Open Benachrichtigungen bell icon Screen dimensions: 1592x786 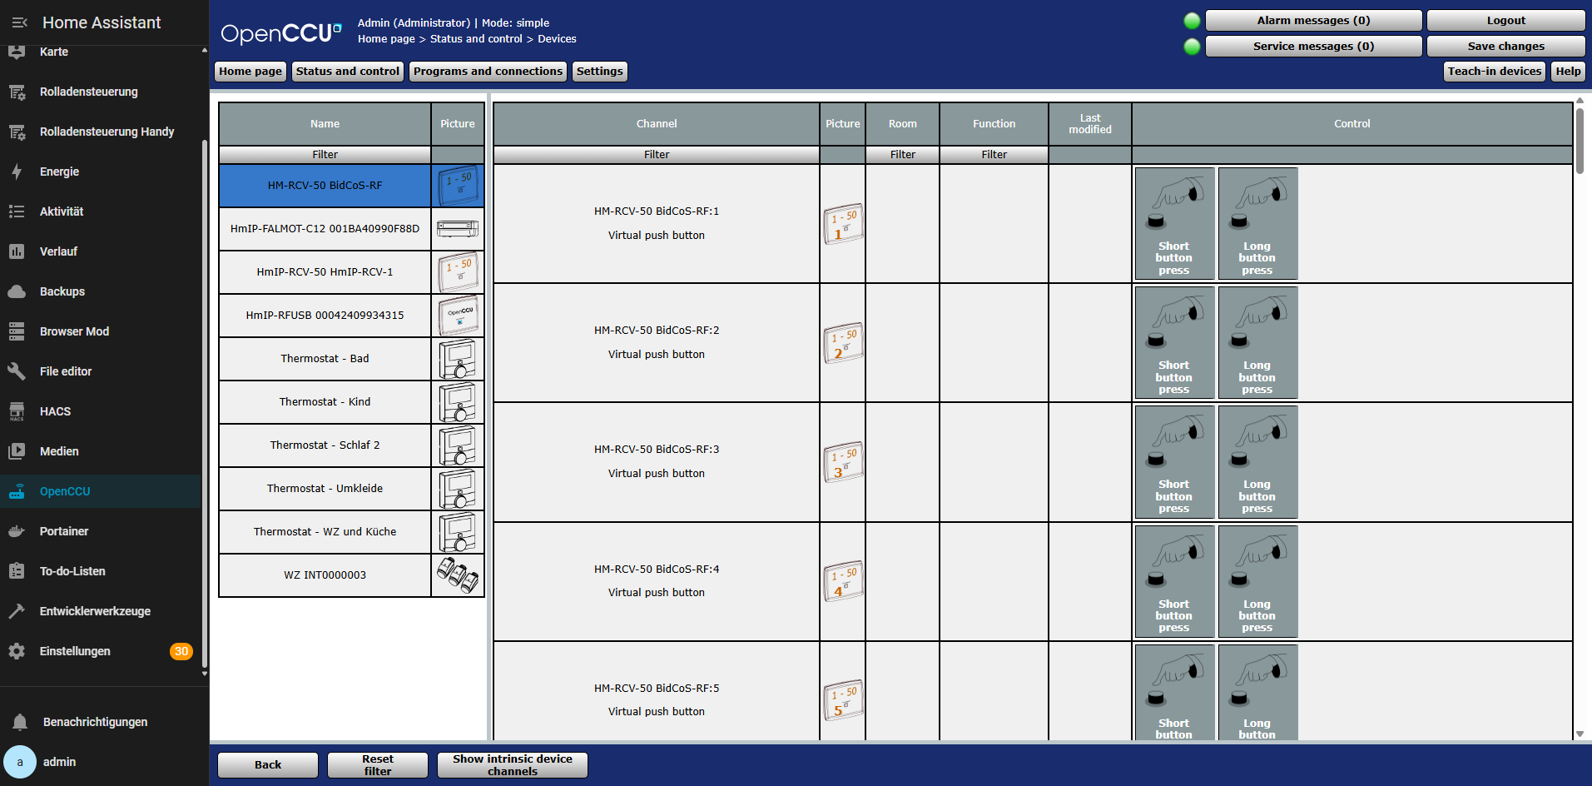click(x=20, y=722)
